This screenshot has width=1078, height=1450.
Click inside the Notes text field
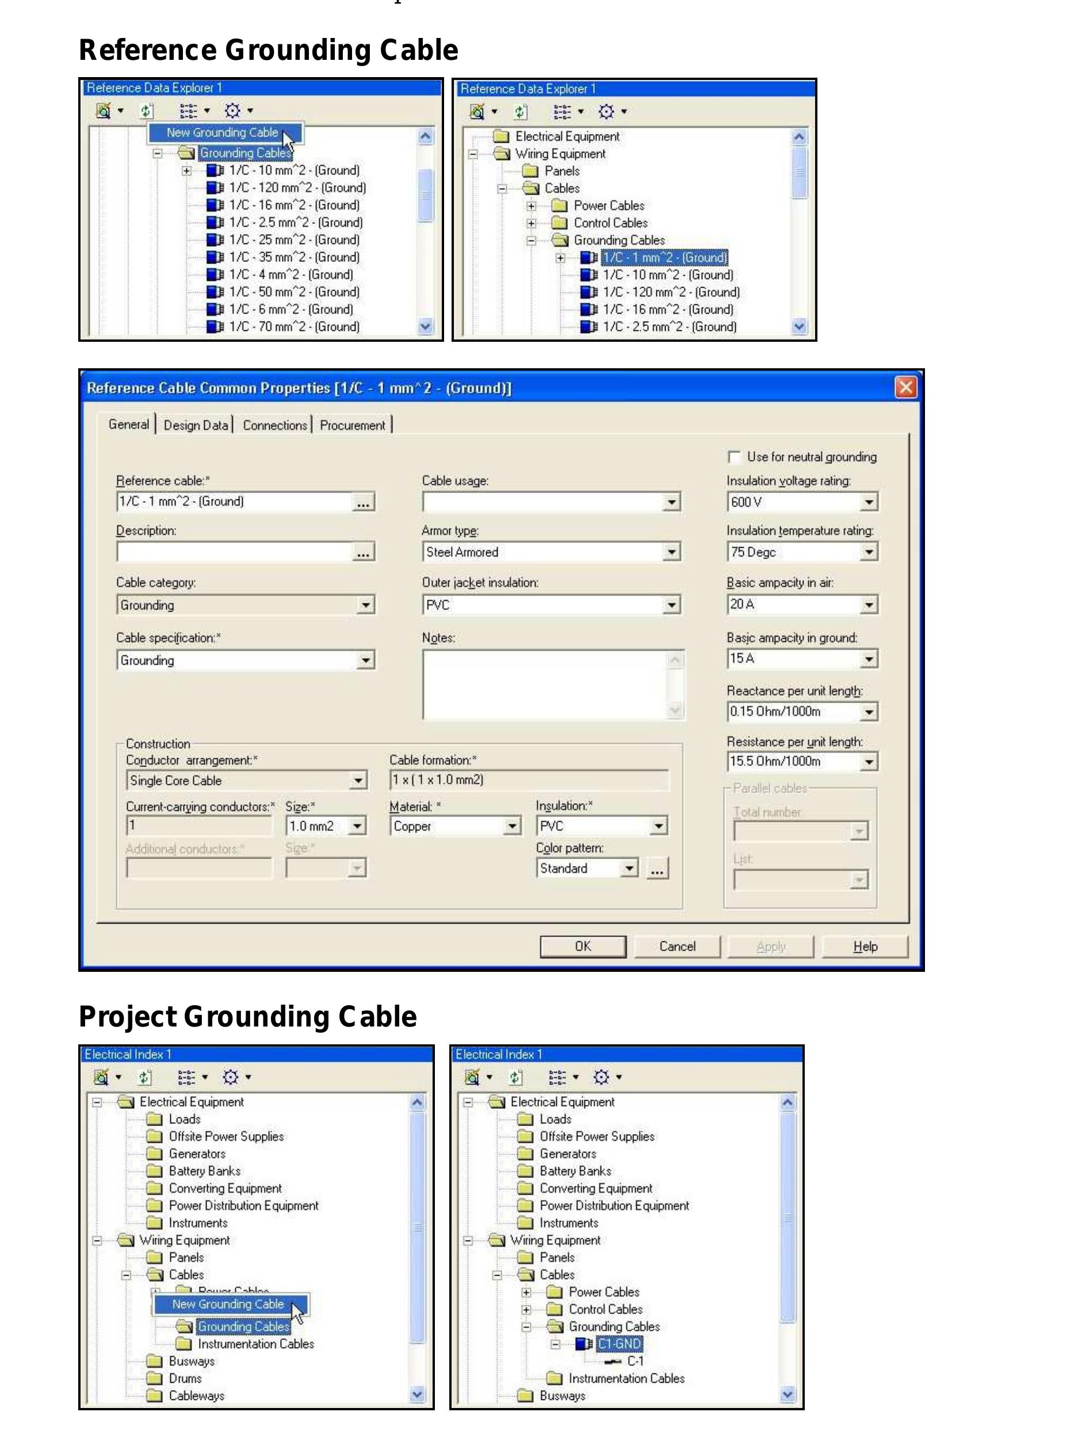(x=548, y=685)
